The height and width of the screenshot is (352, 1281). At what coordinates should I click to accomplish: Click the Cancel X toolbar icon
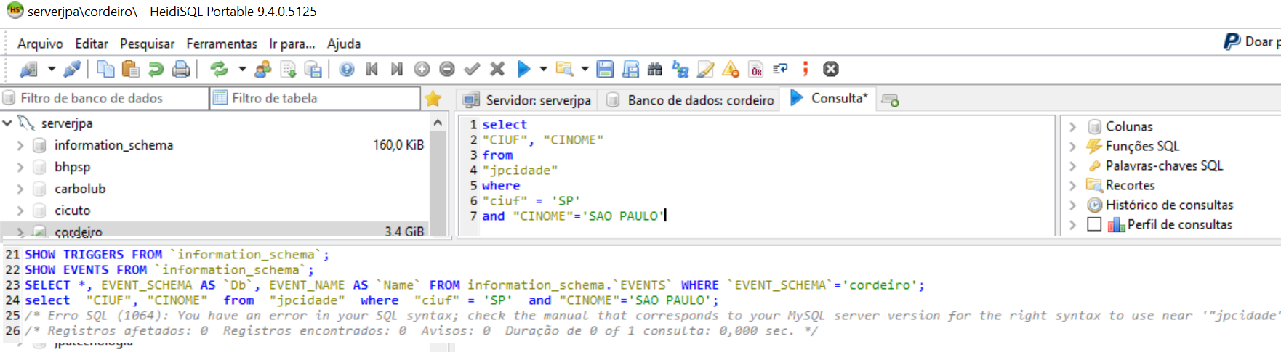click(x=497, y=69)
